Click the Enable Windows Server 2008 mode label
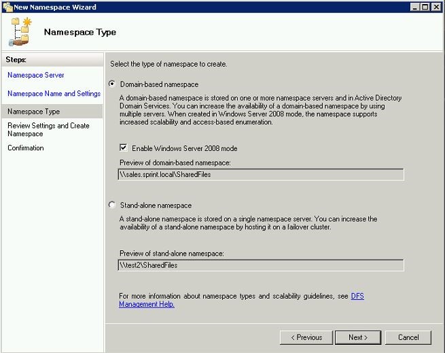 185,148
